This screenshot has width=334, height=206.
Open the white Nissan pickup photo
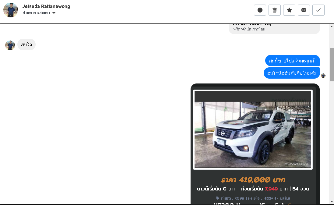tap(253, 130)
